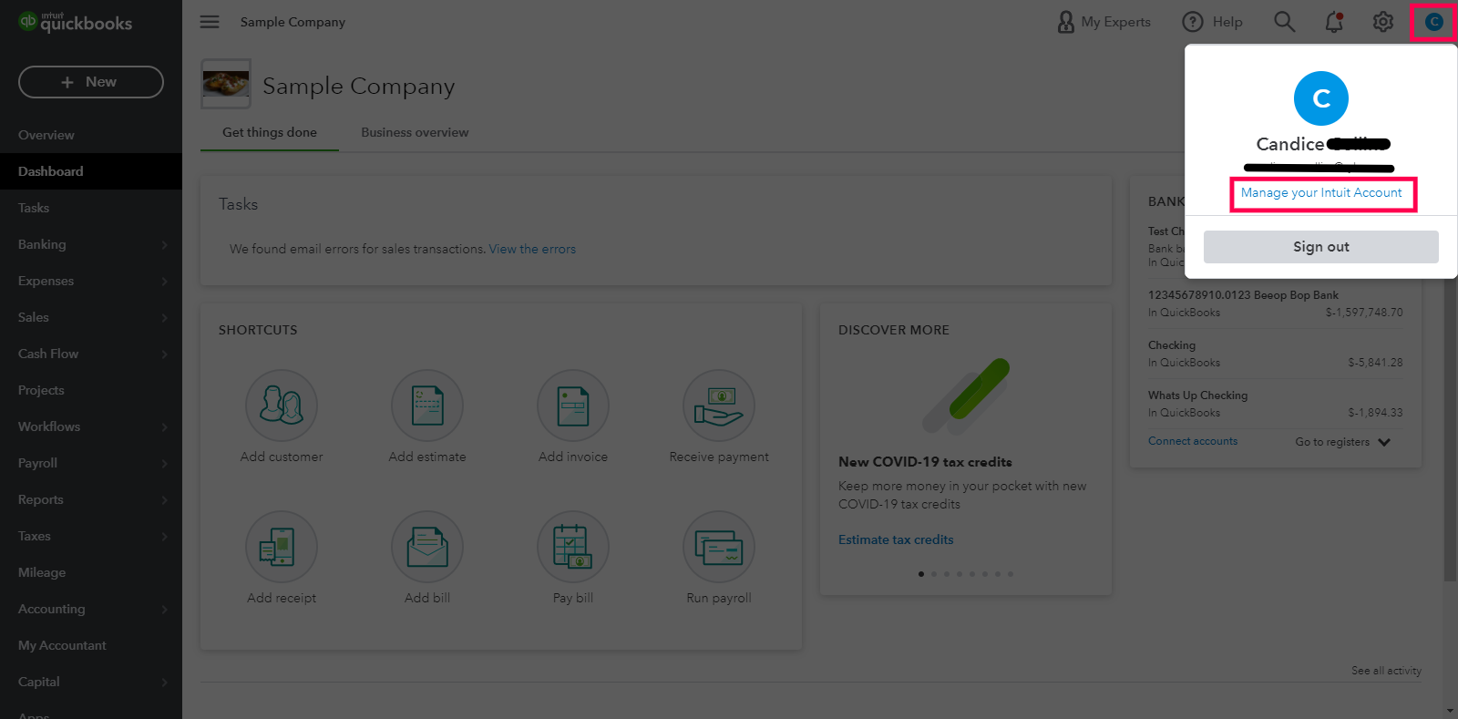Click the Add estimate shortcut icon
This screenshot has height=719, width=1458.
click(427, 406)
